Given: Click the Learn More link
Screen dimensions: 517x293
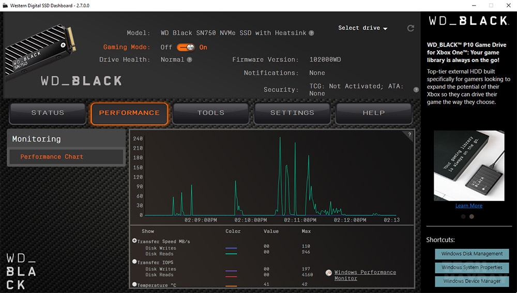Looking at the screenshot, I should (469, 206).
